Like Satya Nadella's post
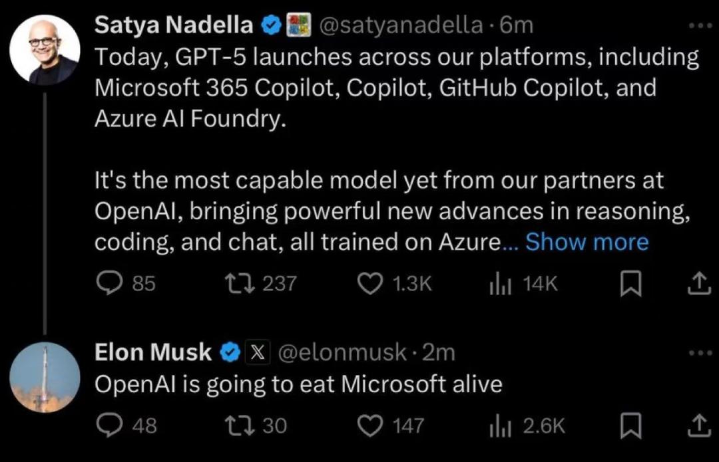 [368, 284]
